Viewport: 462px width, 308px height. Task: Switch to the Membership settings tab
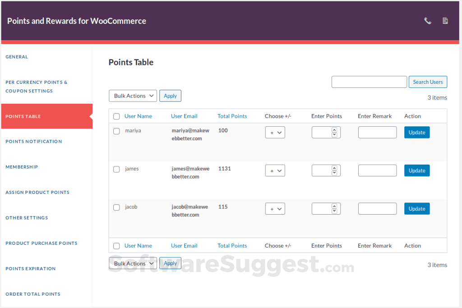coord(22,167)
